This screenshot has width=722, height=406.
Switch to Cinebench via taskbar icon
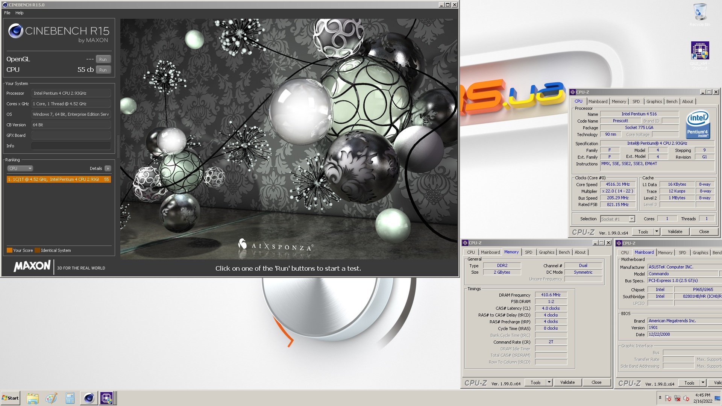89,398
